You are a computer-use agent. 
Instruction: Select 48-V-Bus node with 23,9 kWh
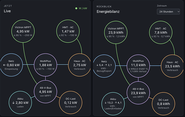tap(138, 93)
